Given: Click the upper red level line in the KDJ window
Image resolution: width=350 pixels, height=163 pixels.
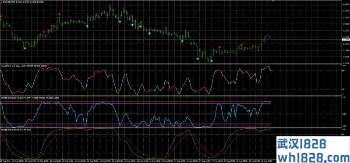Looking at the screenshot, I should [135, 102].
